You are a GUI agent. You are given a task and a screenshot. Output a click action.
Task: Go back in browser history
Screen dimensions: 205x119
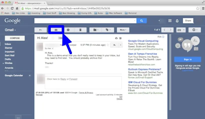click(2, 8)
